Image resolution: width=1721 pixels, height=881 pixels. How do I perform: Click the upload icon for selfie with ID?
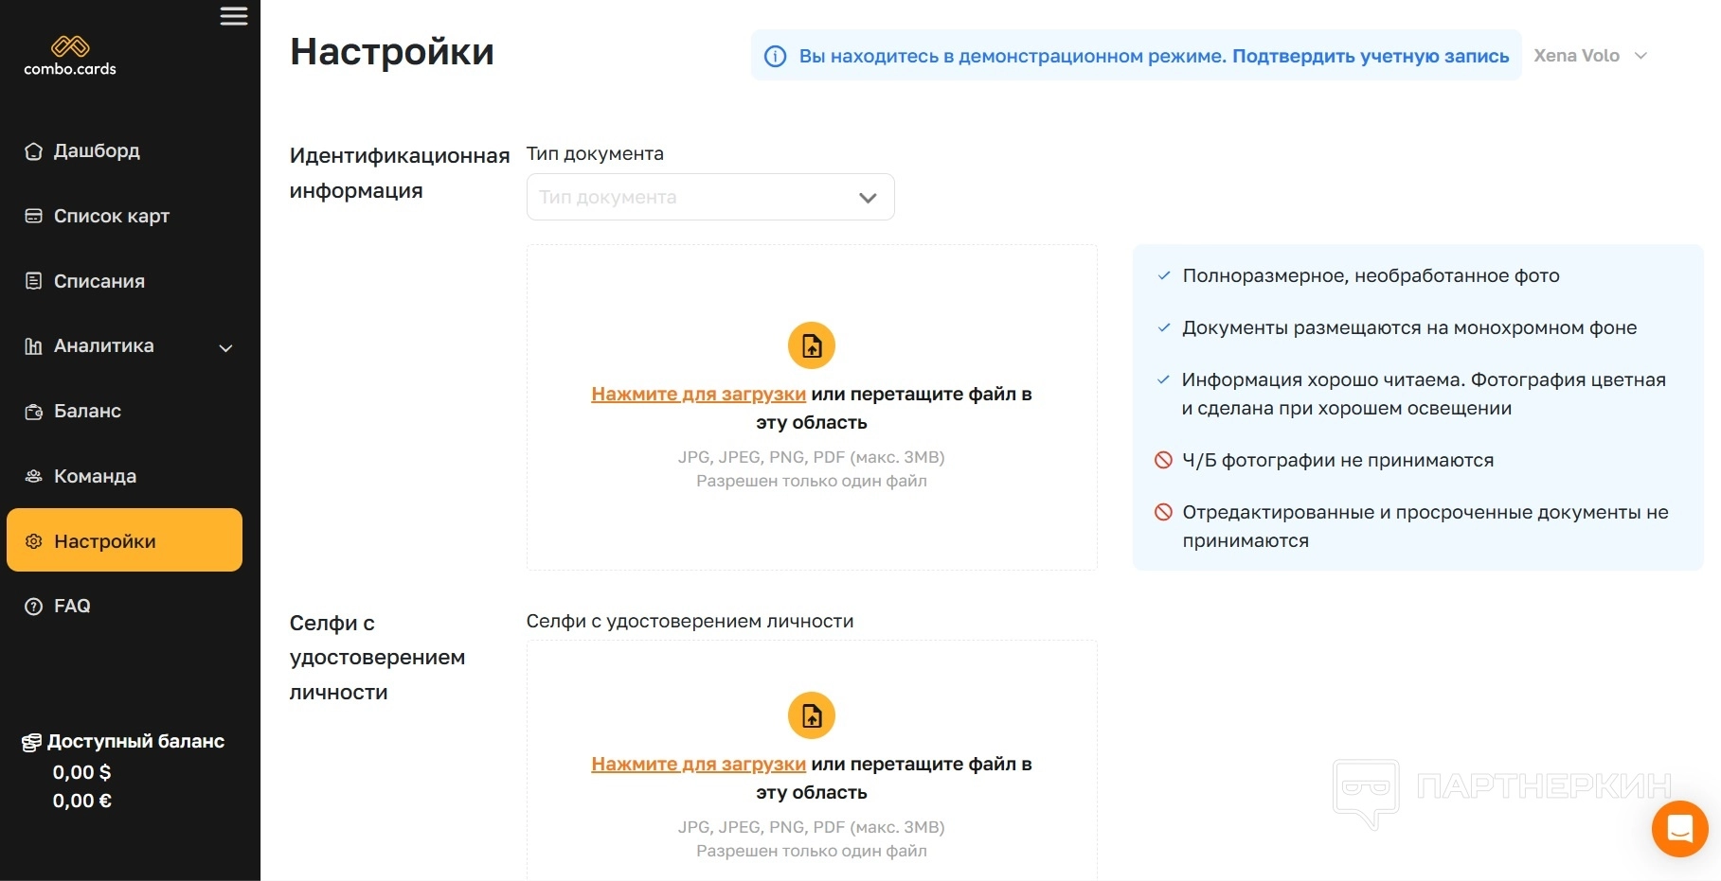812,715
